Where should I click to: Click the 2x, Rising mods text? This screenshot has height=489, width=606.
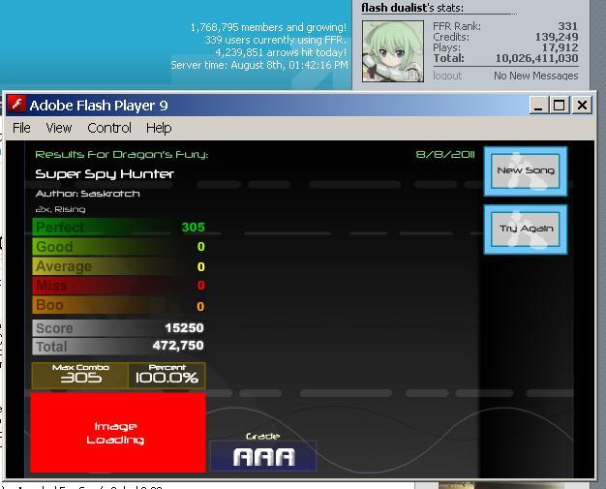[60, 209]
